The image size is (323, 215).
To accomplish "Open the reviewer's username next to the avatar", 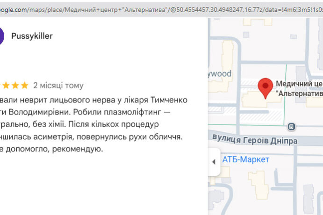I will coord(32,36).
